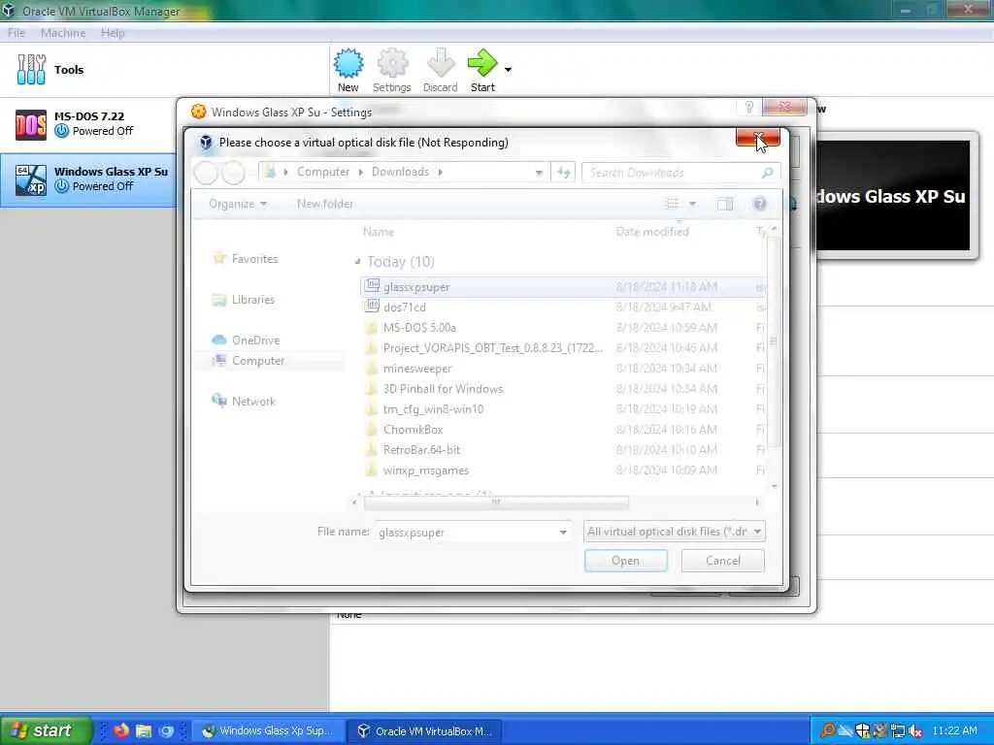Image resolution: width=994 pixels, height=745 pixels.
Task: Click the New folder button
Action: pyautogui.click(x=325, y=204)
